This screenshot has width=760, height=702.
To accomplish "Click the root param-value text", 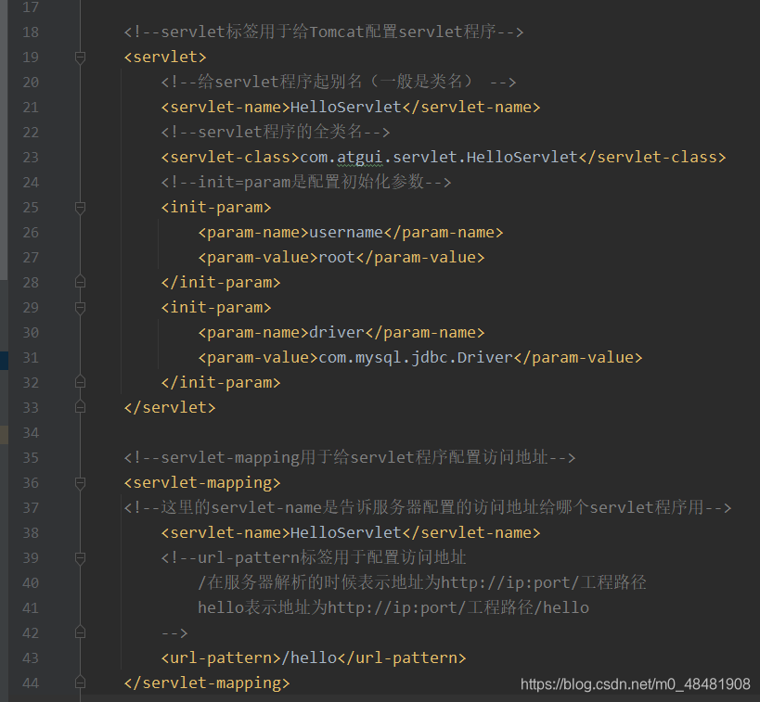I will [336, 257].
